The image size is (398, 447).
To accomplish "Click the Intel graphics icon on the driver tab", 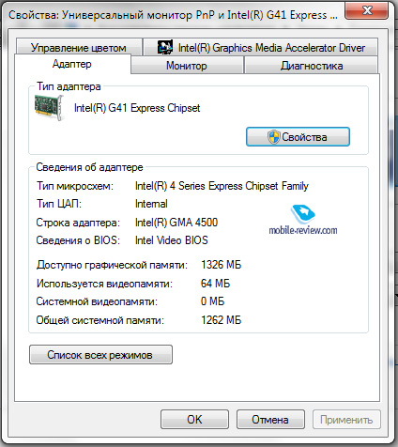I will click(164, 47).
